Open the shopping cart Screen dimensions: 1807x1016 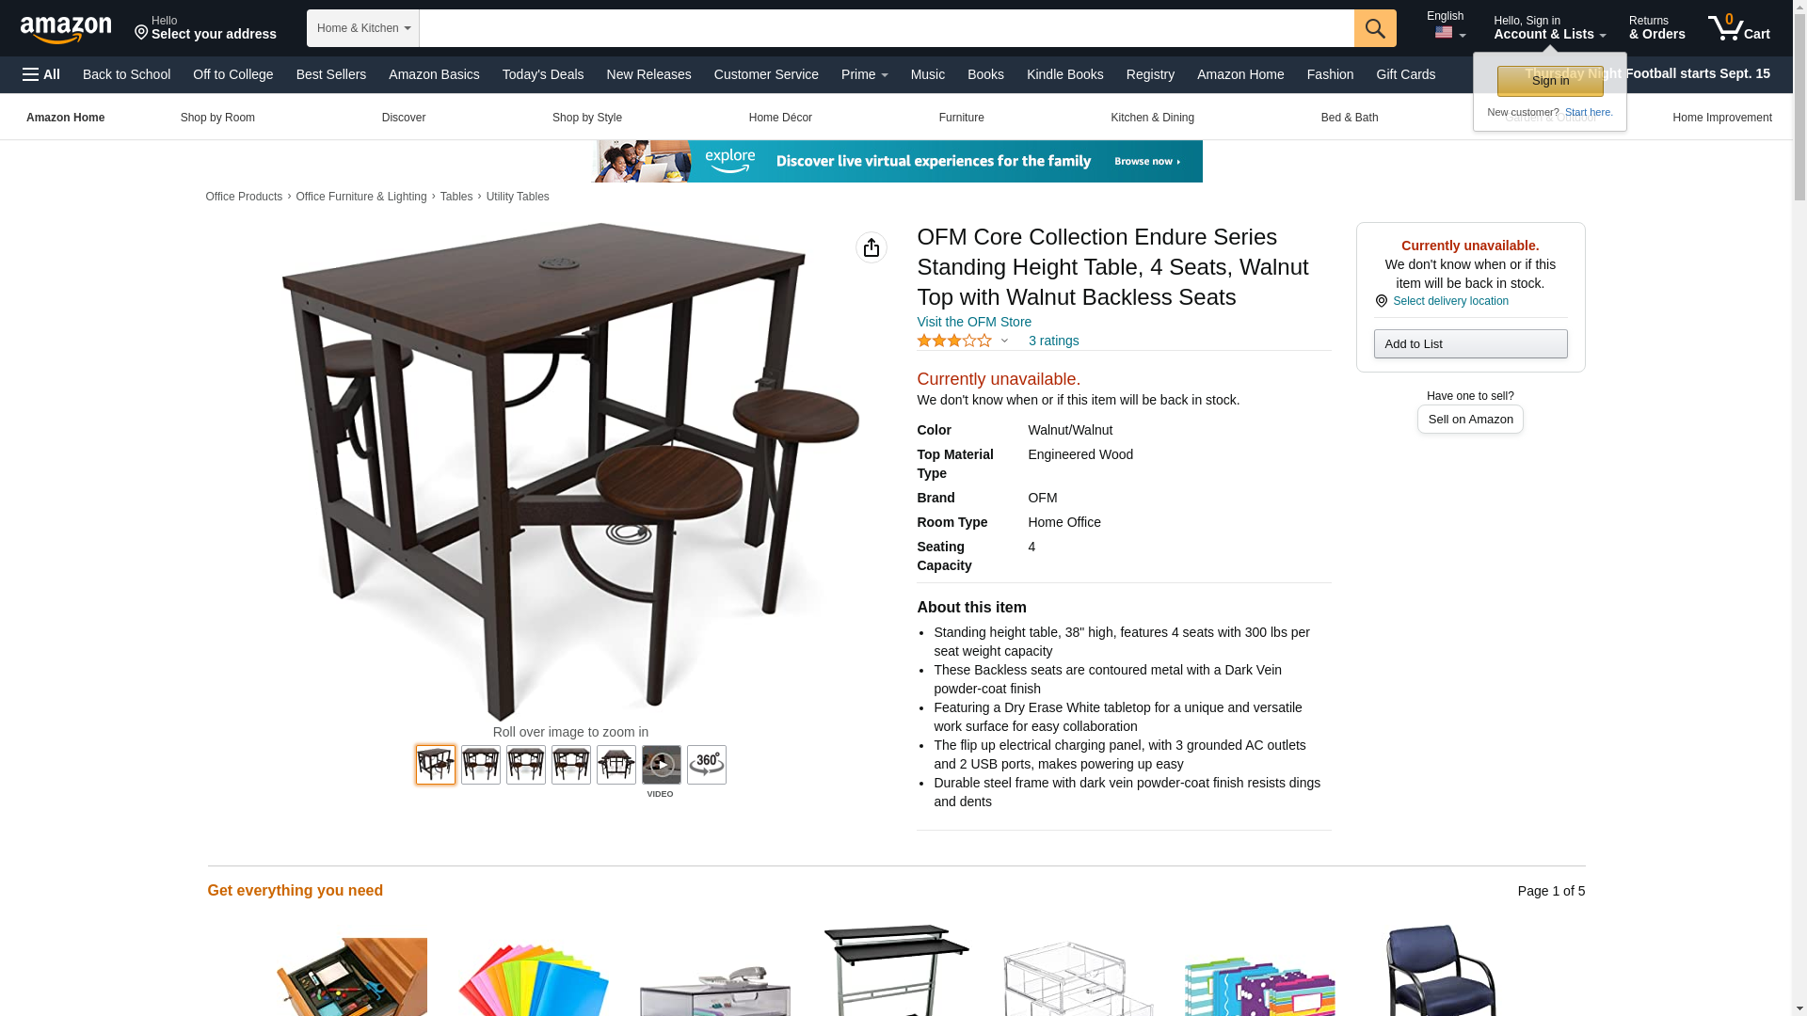tap(1739, 27)
